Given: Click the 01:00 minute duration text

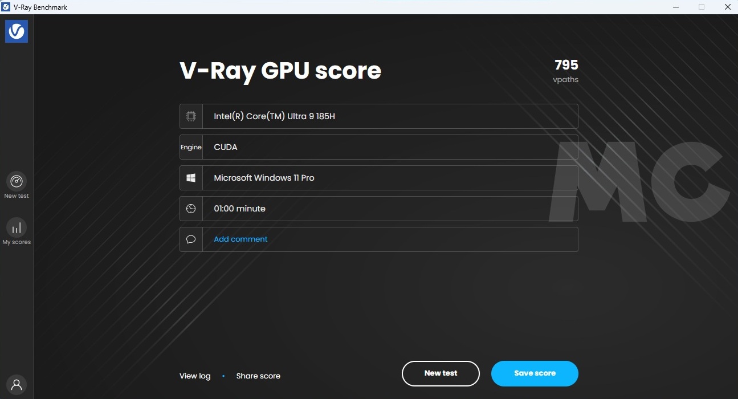Looking at the screenshot, I should click(239, 209).
